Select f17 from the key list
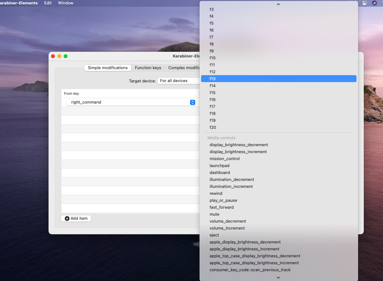Screen dimensions: 383x281 point(279,106)
